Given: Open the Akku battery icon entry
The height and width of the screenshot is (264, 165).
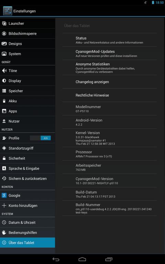Looking at the screenshot, I should [4, 101].
